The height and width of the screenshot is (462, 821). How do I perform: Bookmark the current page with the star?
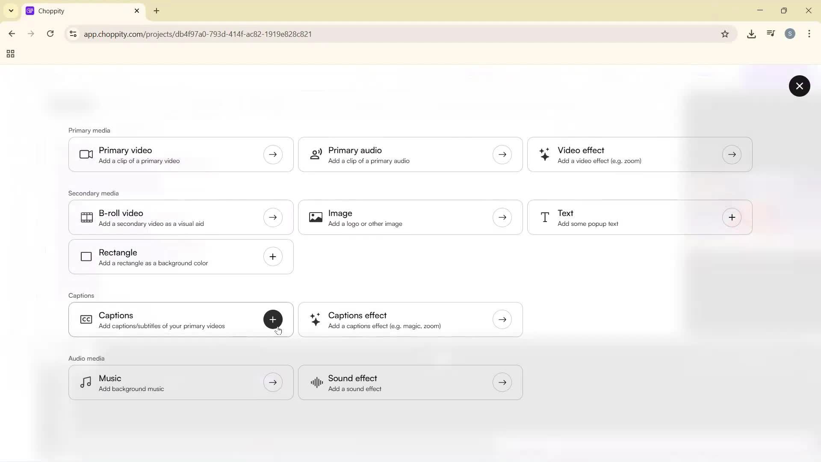(x=725, y=34)
